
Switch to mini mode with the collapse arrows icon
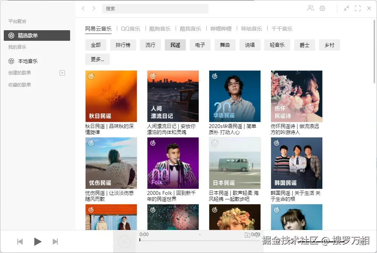(346, 8)
